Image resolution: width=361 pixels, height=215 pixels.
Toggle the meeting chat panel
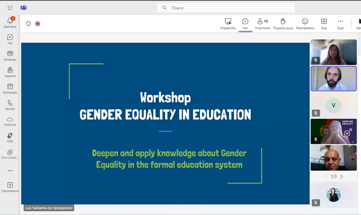[245, 24]
